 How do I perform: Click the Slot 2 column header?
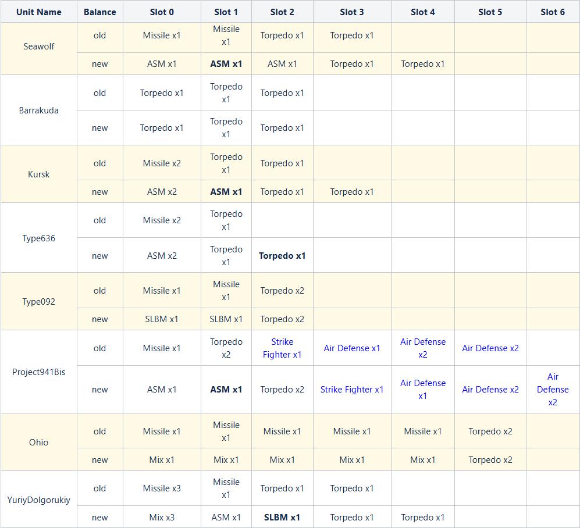pos(282,12)
